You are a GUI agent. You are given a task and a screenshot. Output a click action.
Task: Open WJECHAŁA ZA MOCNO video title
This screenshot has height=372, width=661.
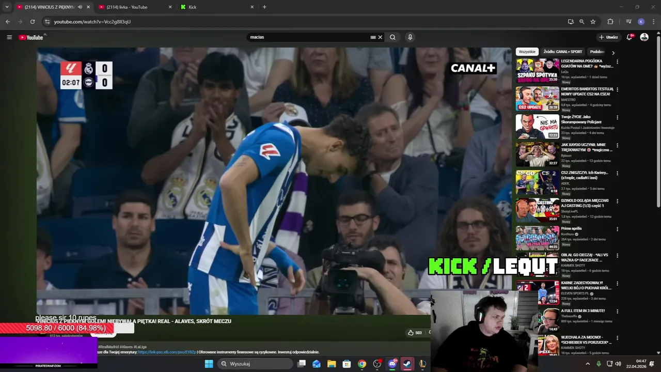click(x=586, y=339)
